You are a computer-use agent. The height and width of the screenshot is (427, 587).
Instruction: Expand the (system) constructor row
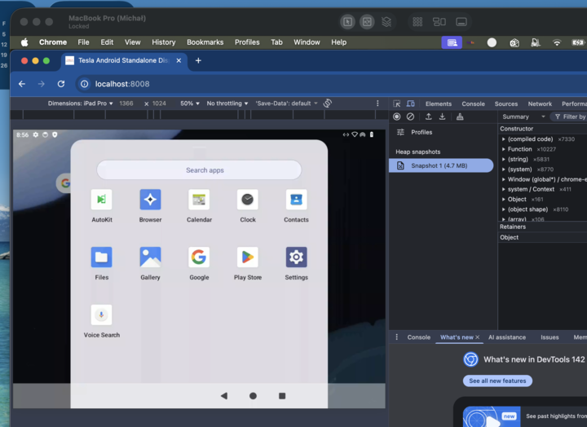(x=504, y=169)
